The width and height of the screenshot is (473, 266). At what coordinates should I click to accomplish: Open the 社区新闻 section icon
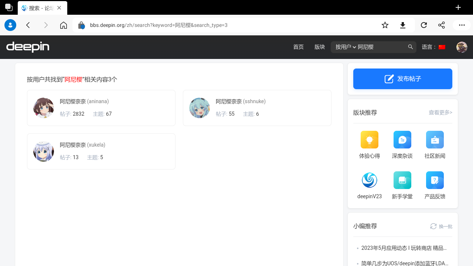point(435,140)
